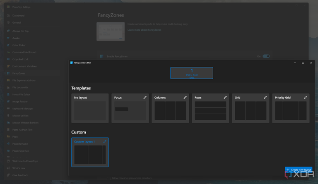The width and height of the screenshot is (318, 184).
Task: Select monitor 1 at the editor top
Action: coord(192,73)
